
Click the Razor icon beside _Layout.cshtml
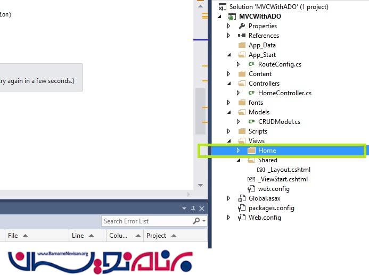pyautogui.click(x=261, y=170)
